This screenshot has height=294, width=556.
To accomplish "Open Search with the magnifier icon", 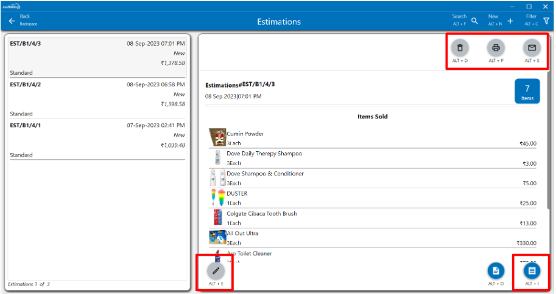I will click(474, 21).
